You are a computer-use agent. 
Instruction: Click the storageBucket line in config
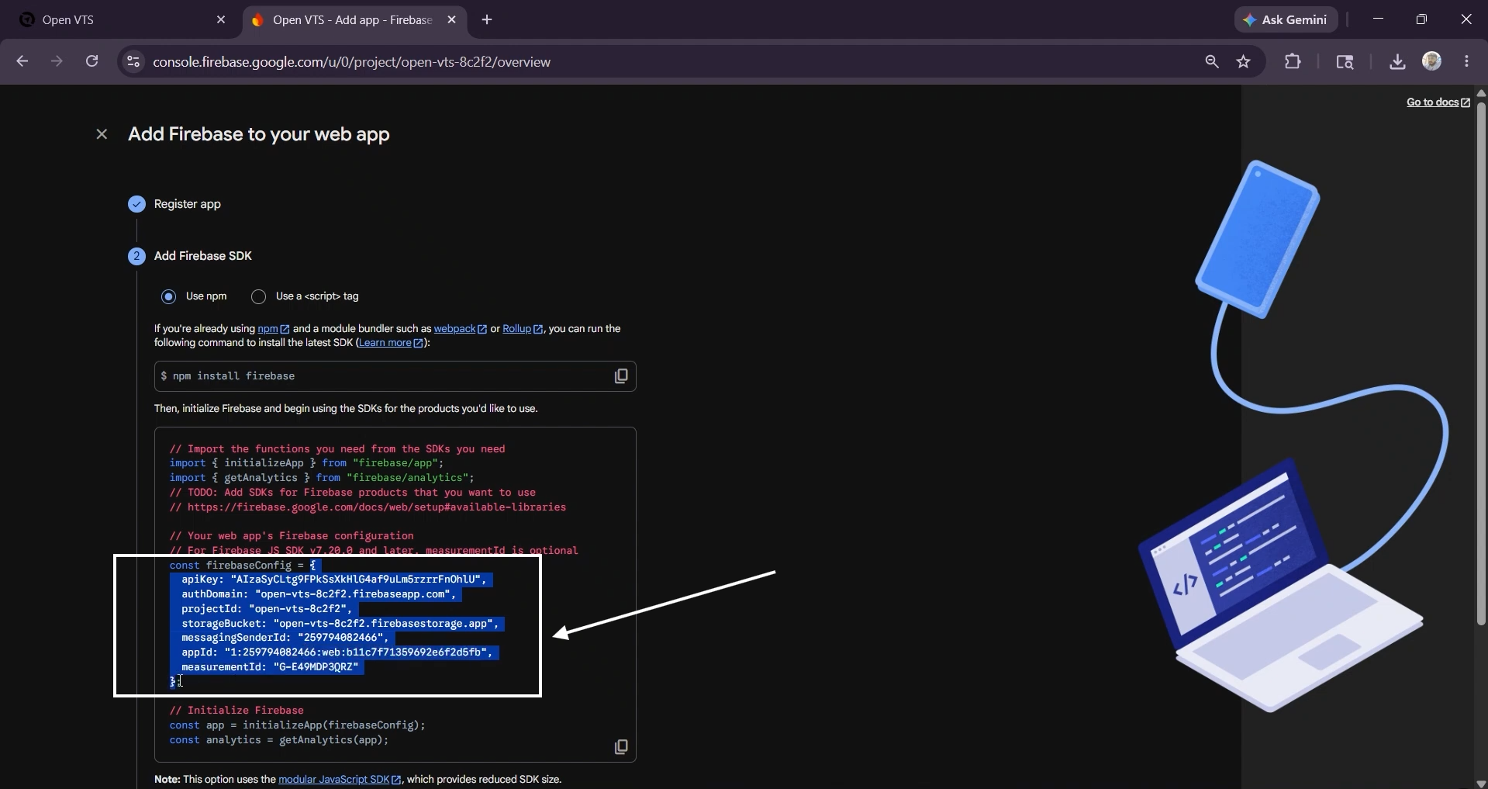(340, 624)
